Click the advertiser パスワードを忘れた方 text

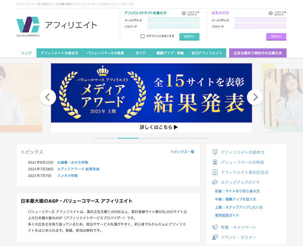tap(280, 13)
